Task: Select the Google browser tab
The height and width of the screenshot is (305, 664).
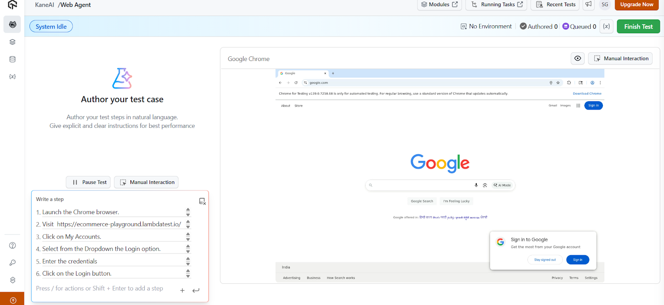Action: tap(303, 73)
